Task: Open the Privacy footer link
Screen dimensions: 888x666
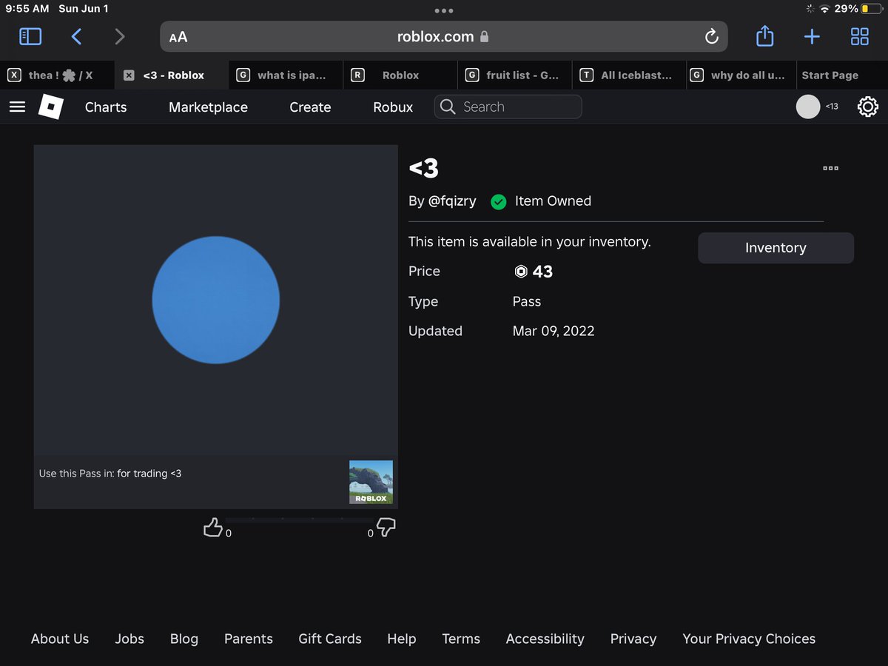Action: click(x=633, y=639)
